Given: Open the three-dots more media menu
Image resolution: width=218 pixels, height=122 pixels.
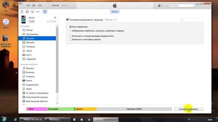Looking at the screenshot, I should point(38,12).
